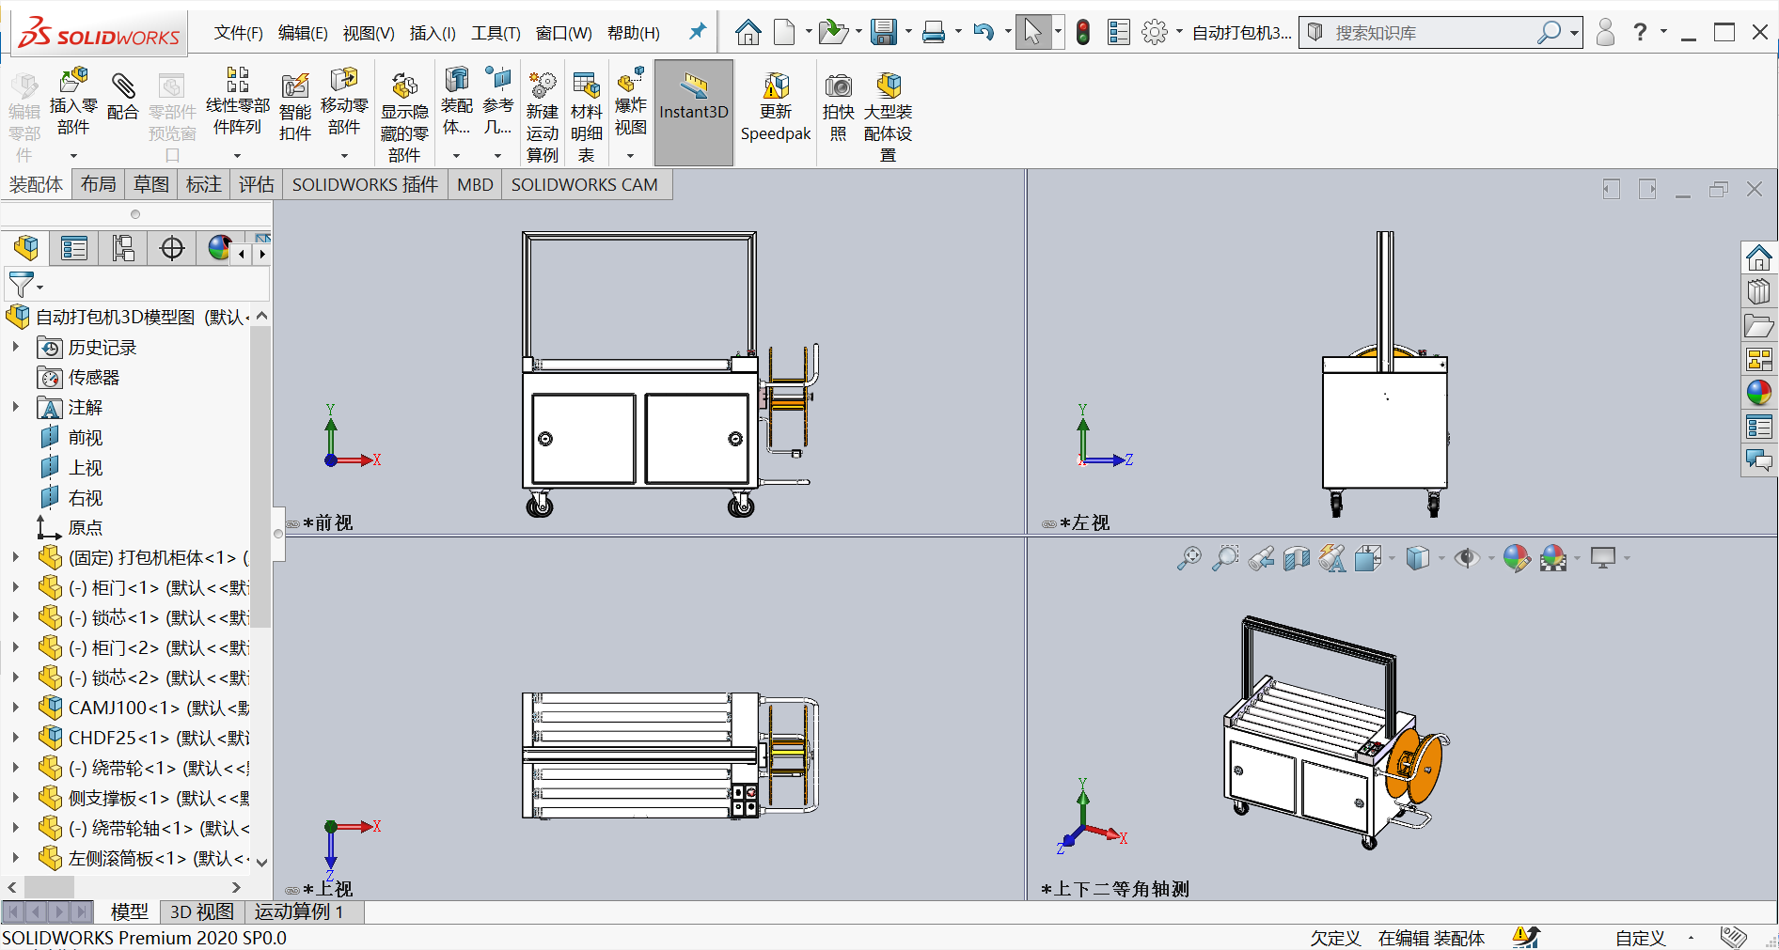The image size is (1779, 950).
Task: Select the 原点 origin item
Action: pyautogui.click(x=85, y=527)
